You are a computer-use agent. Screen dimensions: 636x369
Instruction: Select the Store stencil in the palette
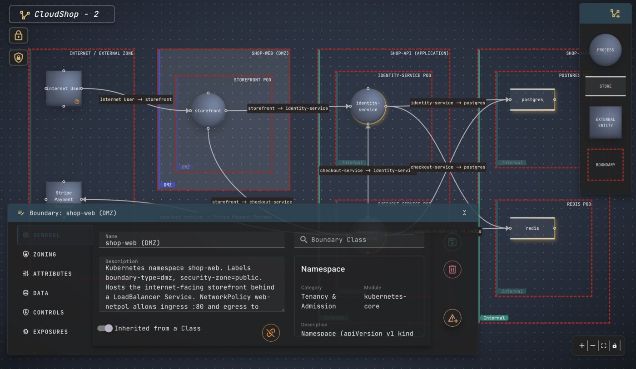tap(606, 86)
